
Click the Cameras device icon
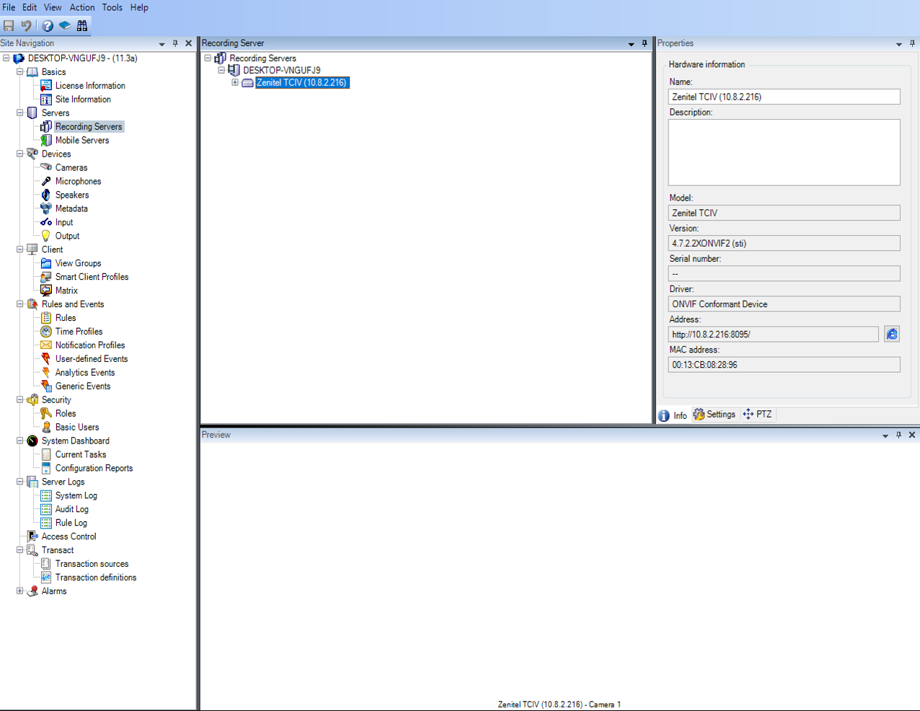46,167
